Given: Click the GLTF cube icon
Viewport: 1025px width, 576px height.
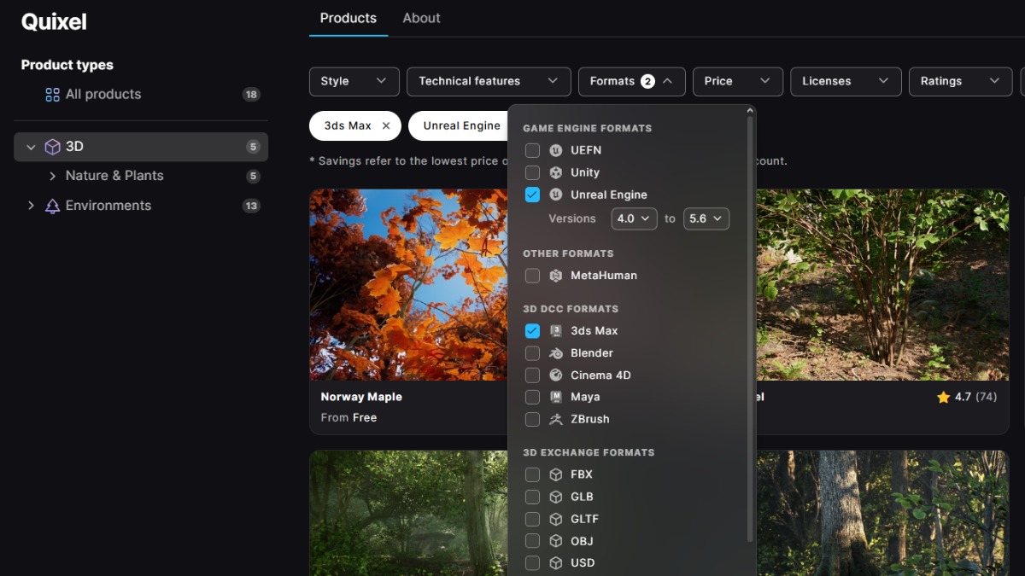Looking at the screenshot, I should [x=556, y=519].
